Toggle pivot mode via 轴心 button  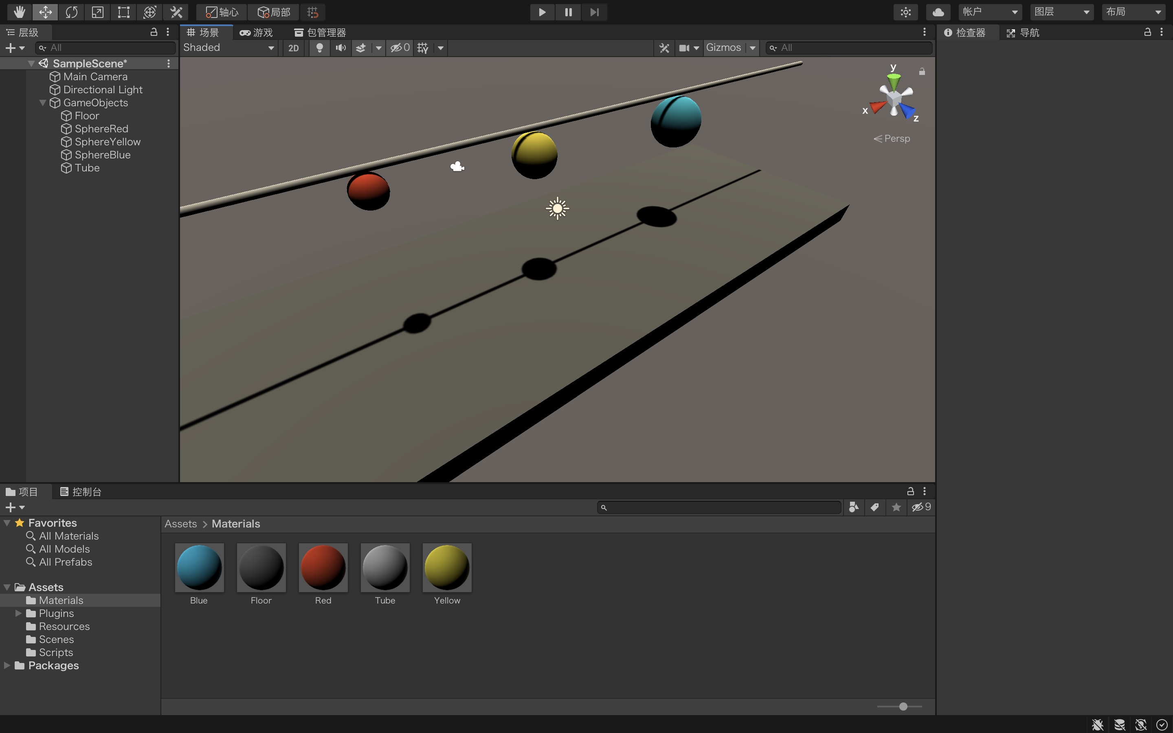(222, 12)
